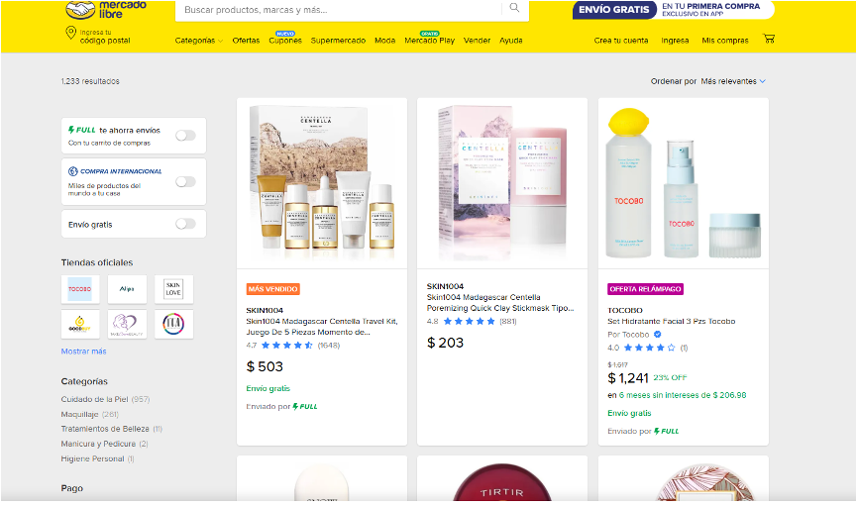Open Supermercado in the nav bar

click(x=338, y=41)
